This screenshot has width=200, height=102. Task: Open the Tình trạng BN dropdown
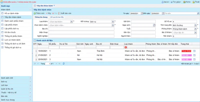[x=195, y=25]
